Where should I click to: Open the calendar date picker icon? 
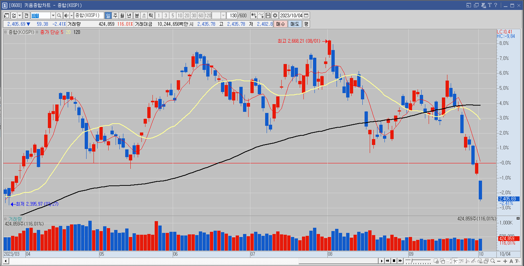[x=306, y=15]
